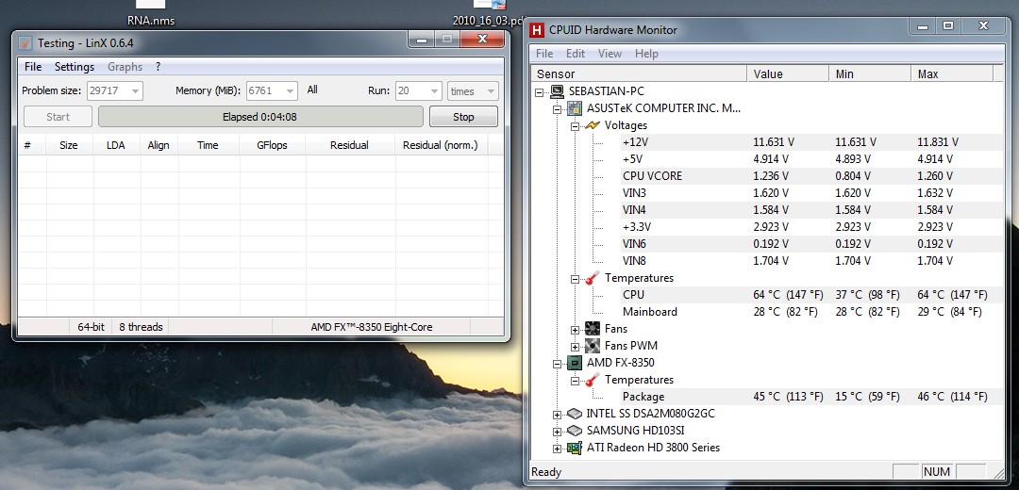Open LinX Graphs menu
The height and width of the screenshot is (490, 1019).
point(125,67)
